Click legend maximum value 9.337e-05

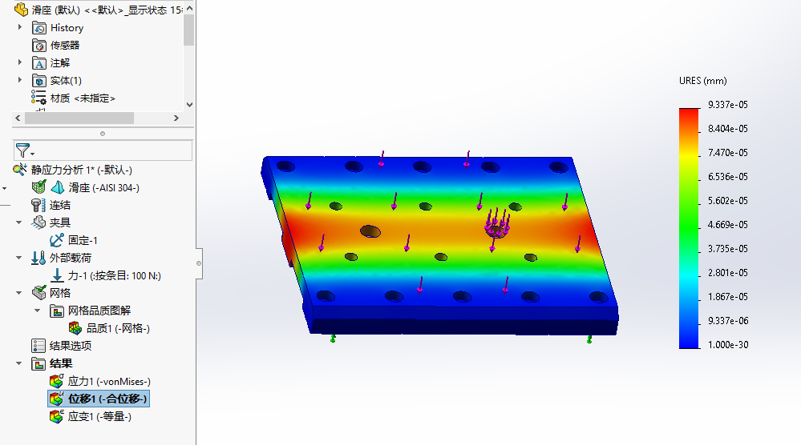point(727,105)
